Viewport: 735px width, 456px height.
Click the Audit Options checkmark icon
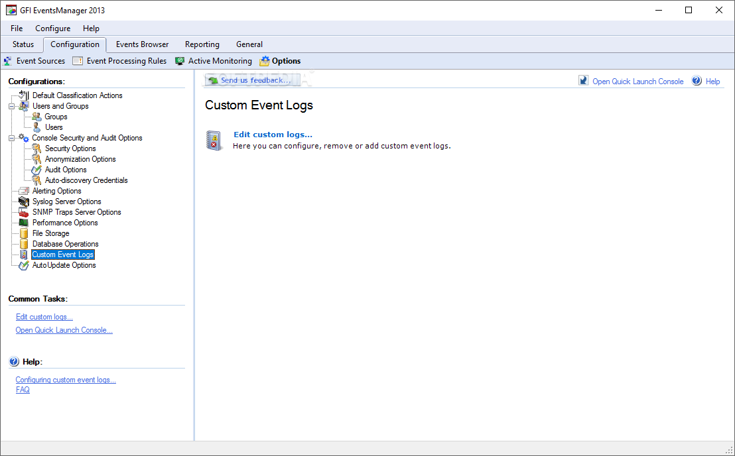pos(36,170)
